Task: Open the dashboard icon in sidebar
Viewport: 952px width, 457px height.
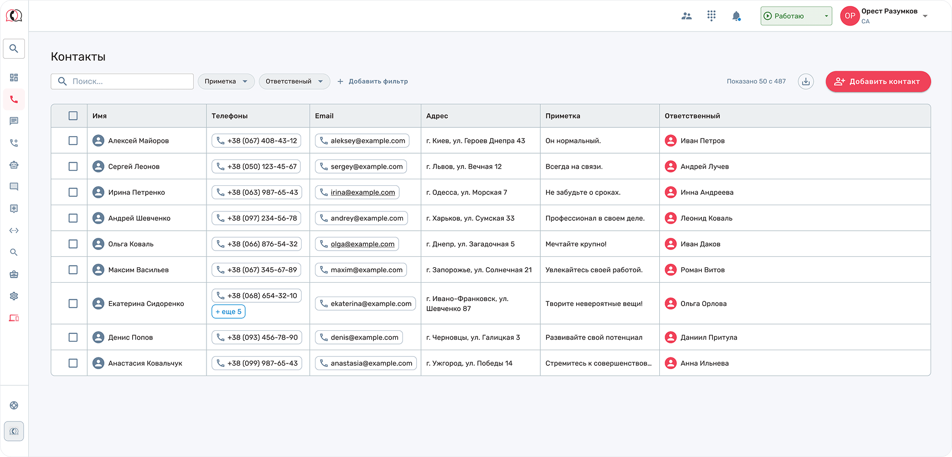Action: [x=14, y=77]
